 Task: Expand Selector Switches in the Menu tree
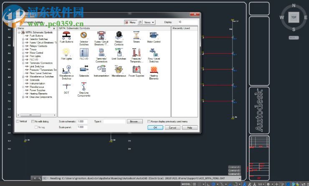pos(23,39)
